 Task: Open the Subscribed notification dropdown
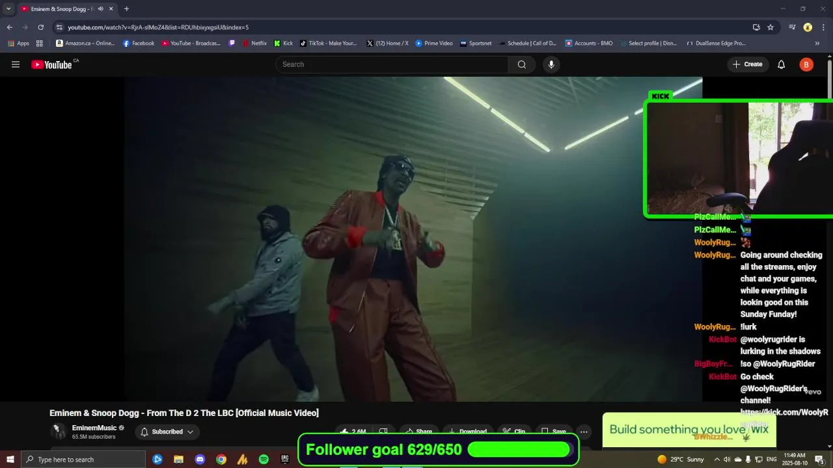coord(167,432)
